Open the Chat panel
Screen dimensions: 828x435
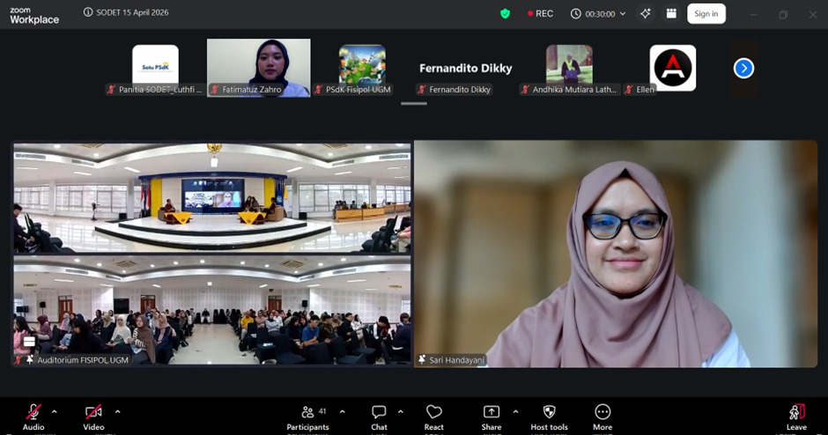point(379,414)
